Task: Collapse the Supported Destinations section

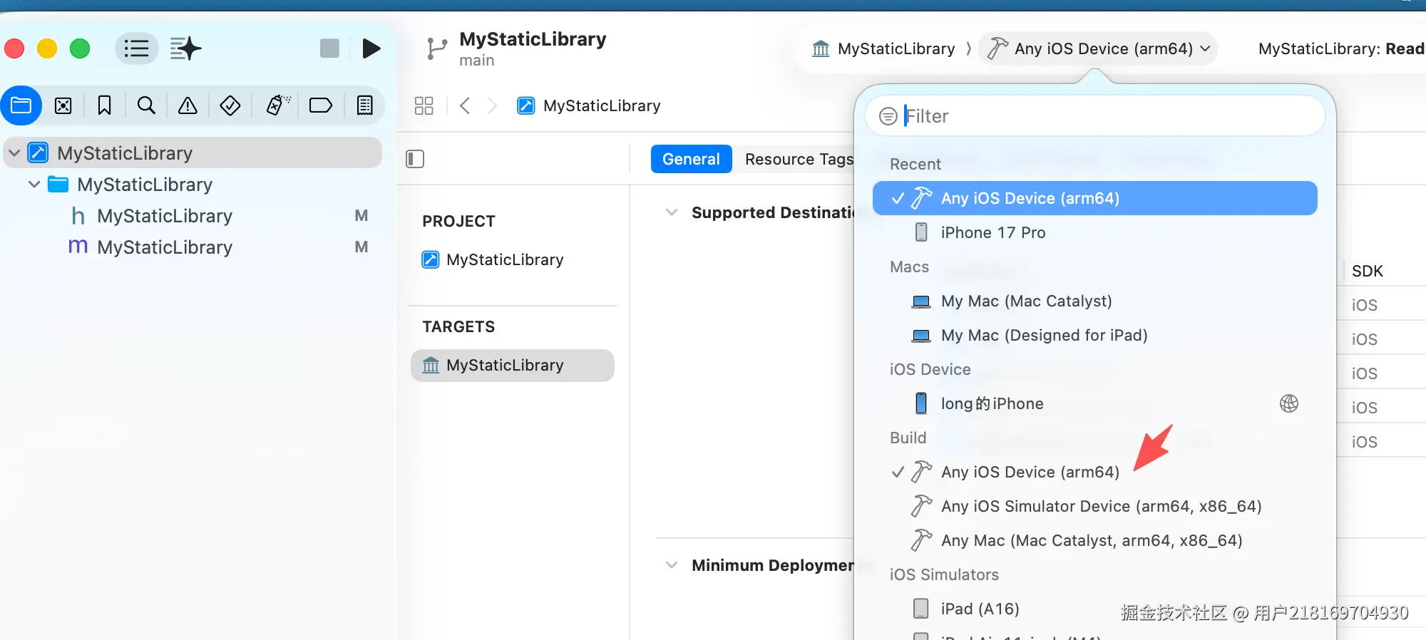Action: [x=671, y=212]
